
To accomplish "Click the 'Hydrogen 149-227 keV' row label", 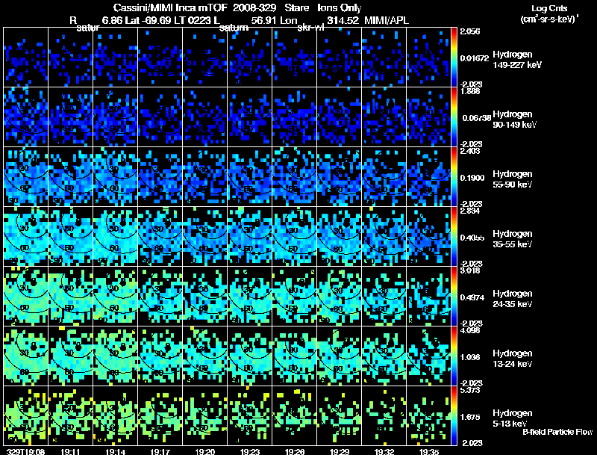I will [517, 60].
